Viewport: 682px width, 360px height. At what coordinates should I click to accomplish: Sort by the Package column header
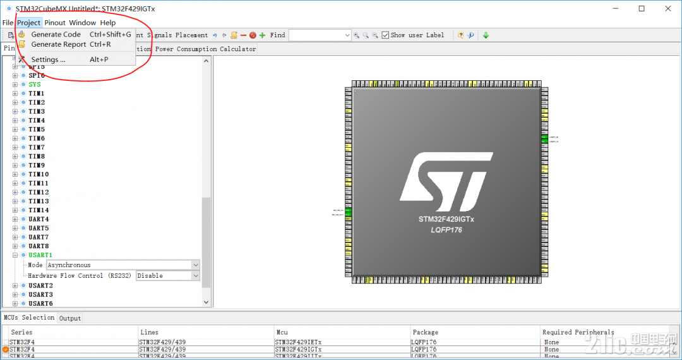pos(475,332)
